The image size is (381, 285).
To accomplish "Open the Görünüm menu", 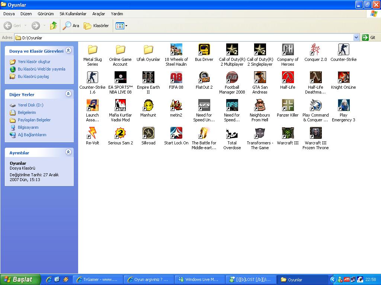I will click(x=46, y=14).
